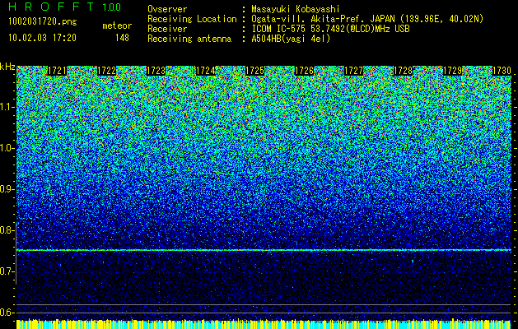Click observer name Masayuki Kobayashi
This screenshot has height=329, width=518.
[295, 9]
